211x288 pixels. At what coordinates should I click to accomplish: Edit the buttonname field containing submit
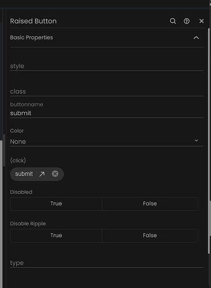pyautogui.click(x=106, y=113)
